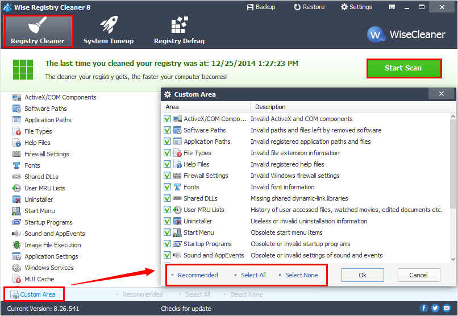Click scroll down arrow in Custom Area list

point(453,259)
